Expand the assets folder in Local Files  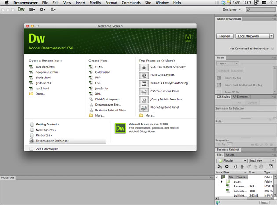click(222, 182)
